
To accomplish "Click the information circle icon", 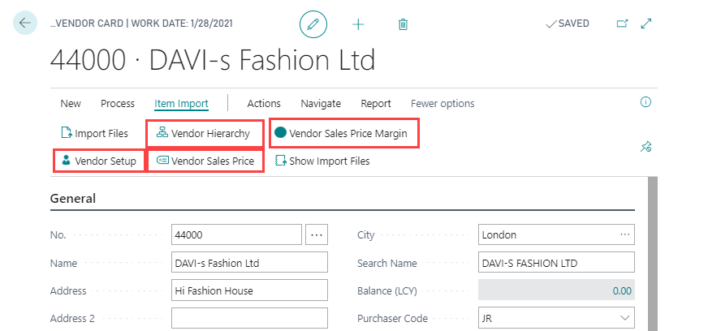I will [x=646, y=102].
